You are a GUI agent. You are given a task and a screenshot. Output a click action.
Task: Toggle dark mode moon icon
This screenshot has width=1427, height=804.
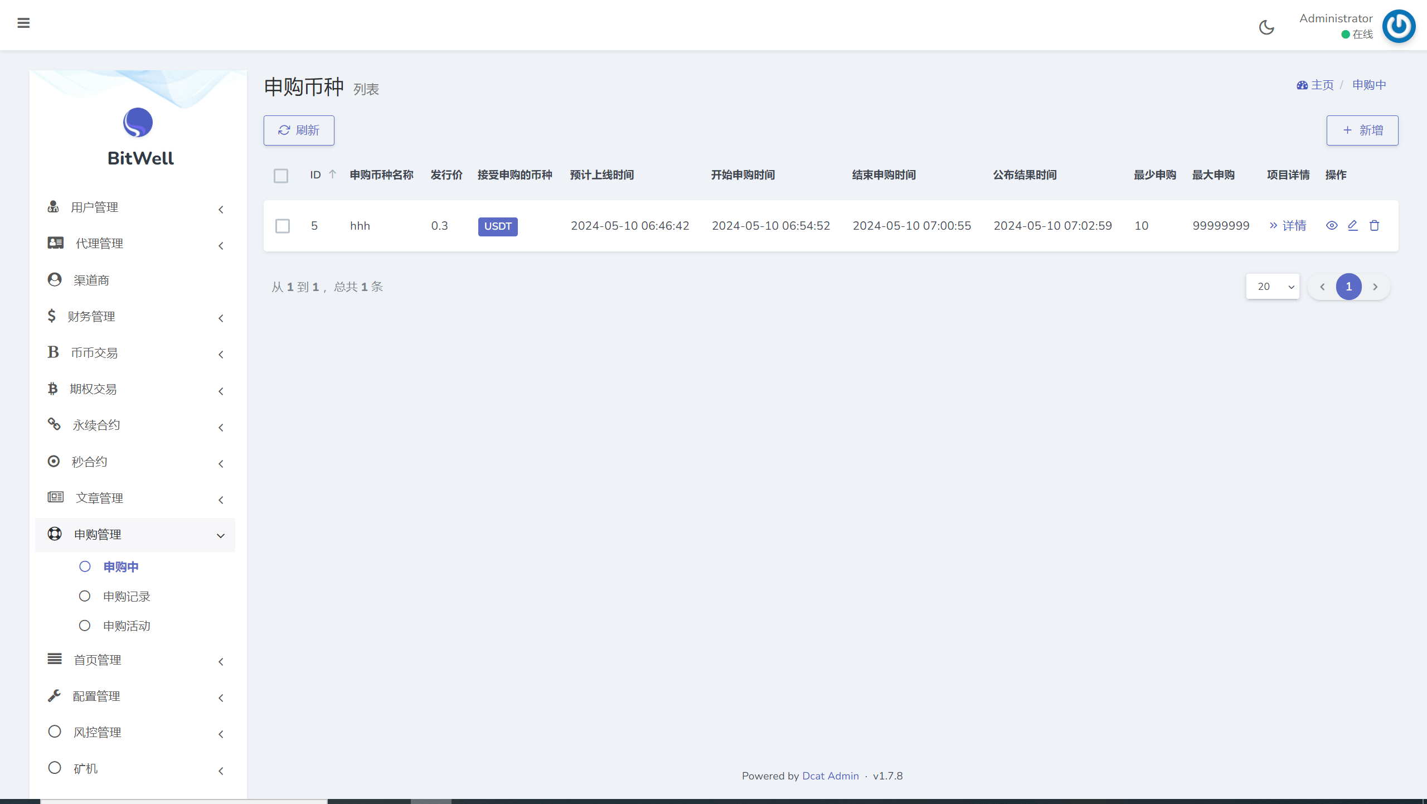click(1266, 27)
